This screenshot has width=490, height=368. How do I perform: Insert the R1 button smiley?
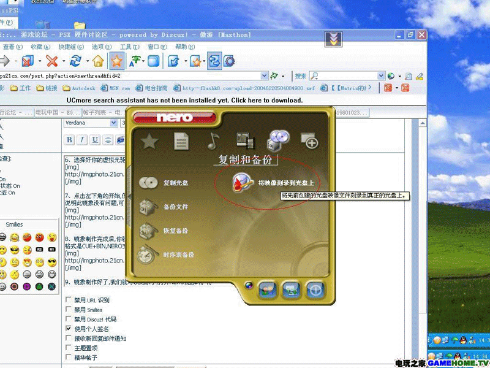point(52,250)
